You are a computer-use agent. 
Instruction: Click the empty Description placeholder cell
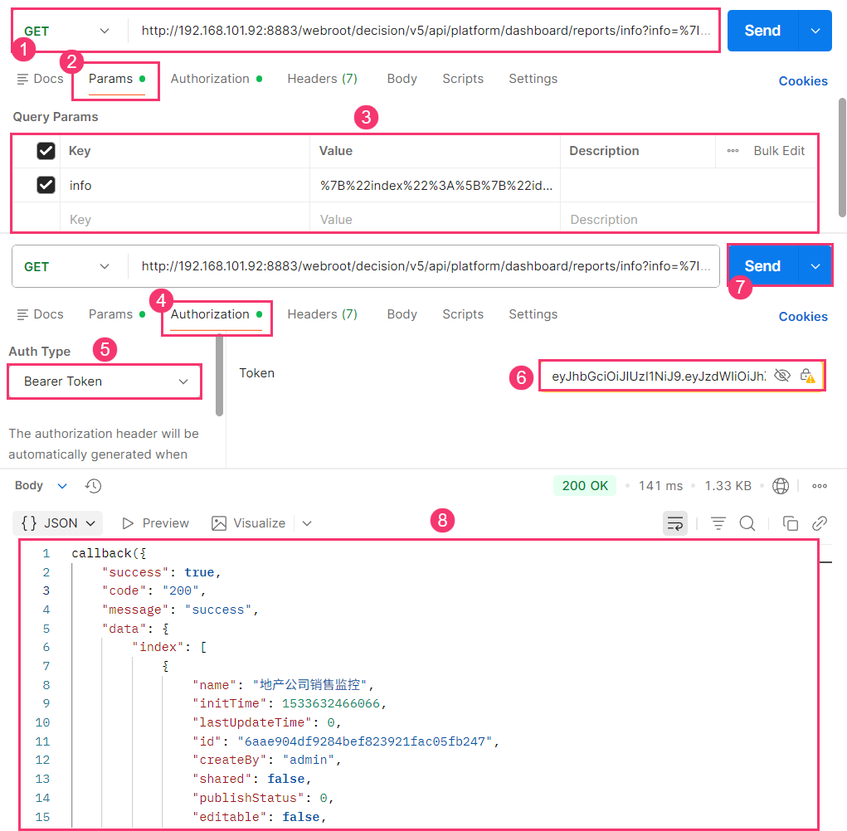(x=689, y=219)
